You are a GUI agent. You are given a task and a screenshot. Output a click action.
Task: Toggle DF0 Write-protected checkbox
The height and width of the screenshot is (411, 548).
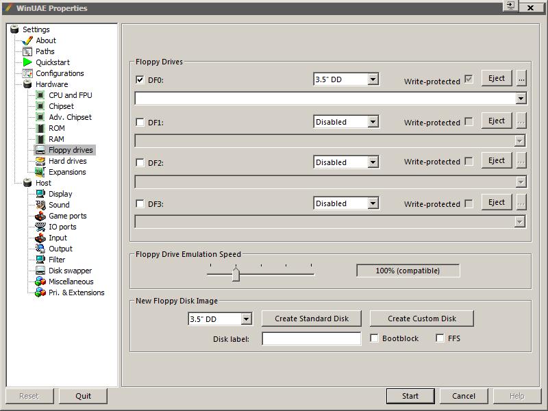click(x=469, y=79)
